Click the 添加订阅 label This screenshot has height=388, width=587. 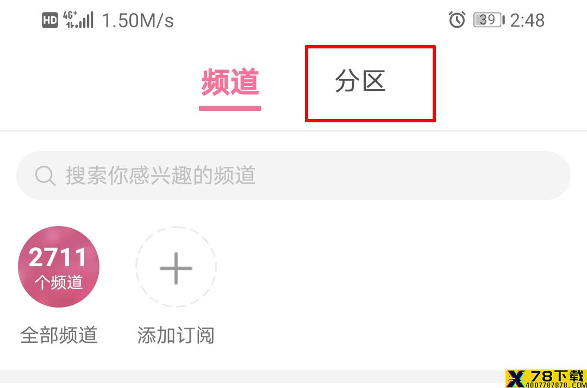pyautogui.click(x=176, y=335)
